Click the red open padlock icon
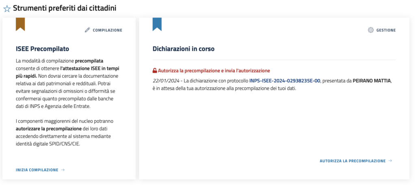 click(x=155, y=71)
